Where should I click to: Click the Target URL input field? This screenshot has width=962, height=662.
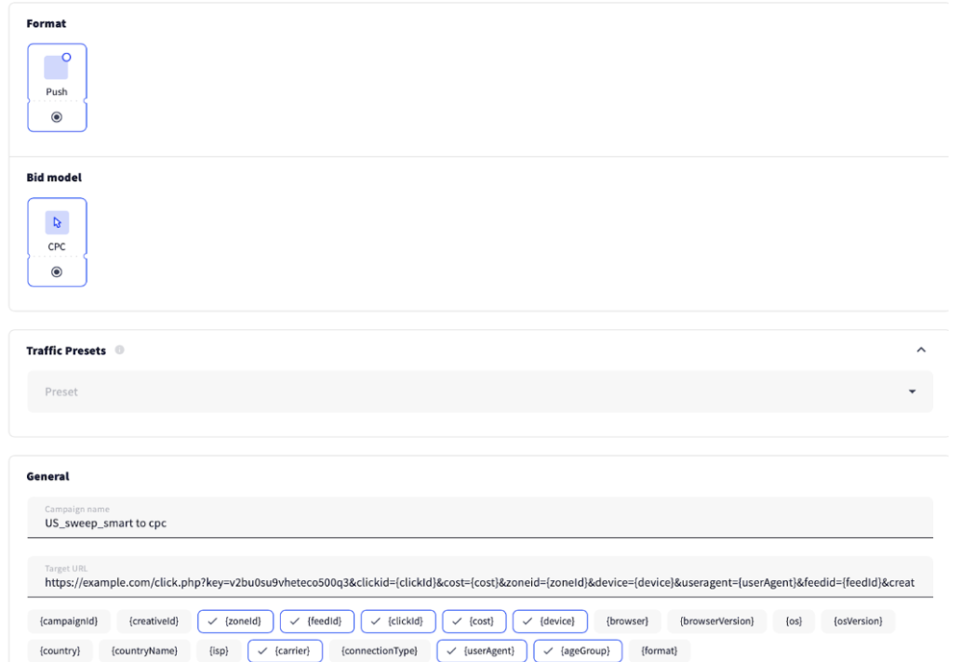coord(479,581)
